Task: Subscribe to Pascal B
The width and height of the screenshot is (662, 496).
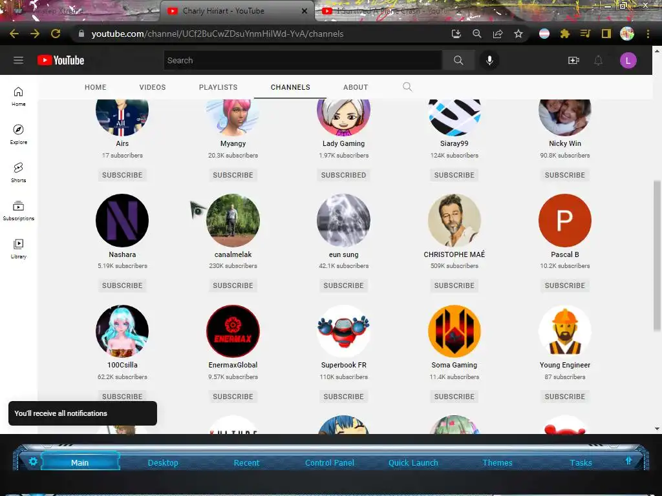Action: tap(565, 285)
